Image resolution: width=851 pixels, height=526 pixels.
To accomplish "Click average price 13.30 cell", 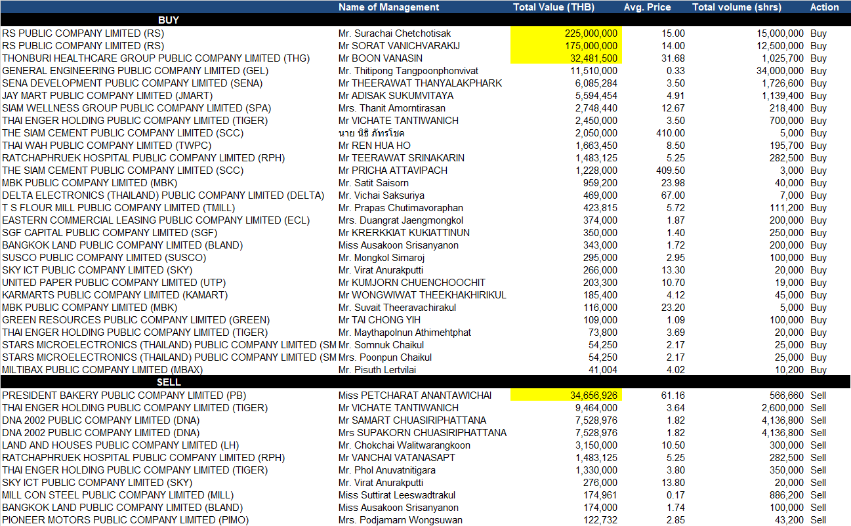I will 674,270.
